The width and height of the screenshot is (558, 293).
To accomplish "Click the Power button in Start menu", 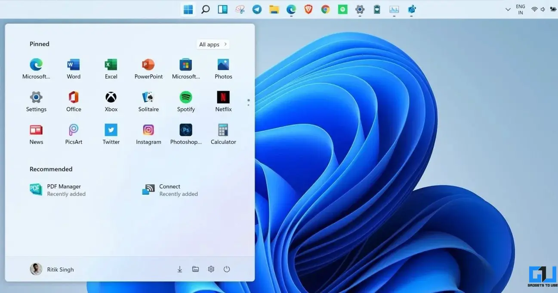I will [227, 269].
